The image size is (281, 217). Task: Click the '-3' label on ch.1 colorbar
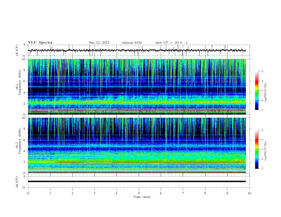coord(261,71)
